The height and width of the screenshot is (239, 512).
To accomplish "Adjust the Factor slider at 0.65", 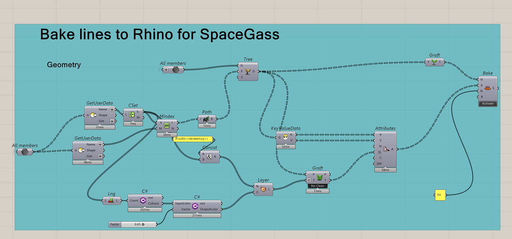I will click(x=139, y=224).
